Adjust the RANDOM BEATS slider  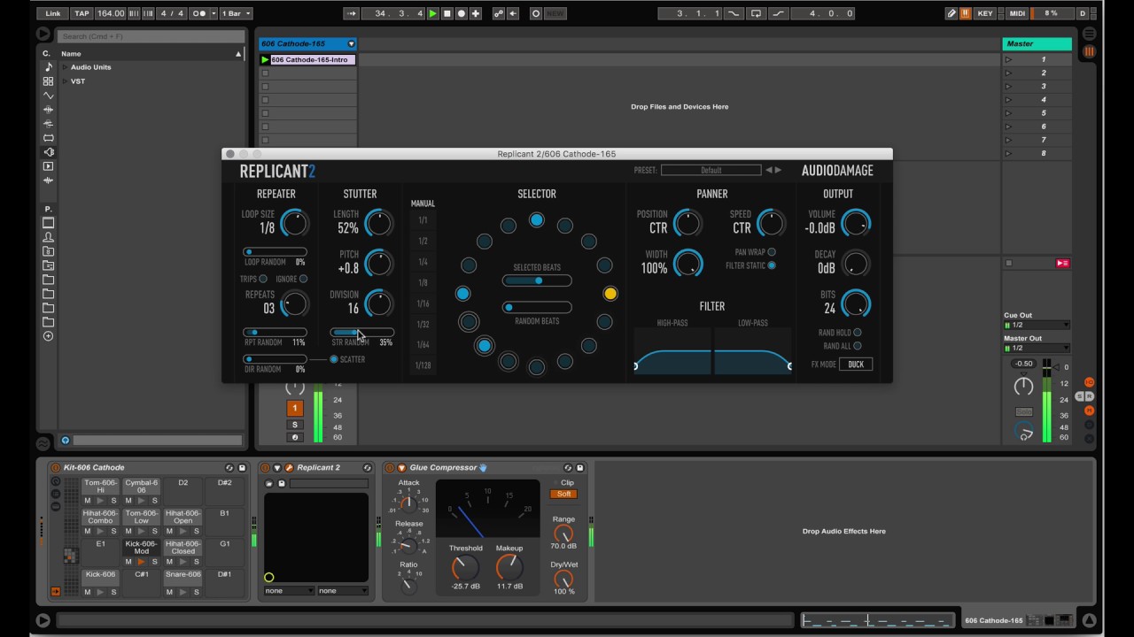(x=536, y=307)
